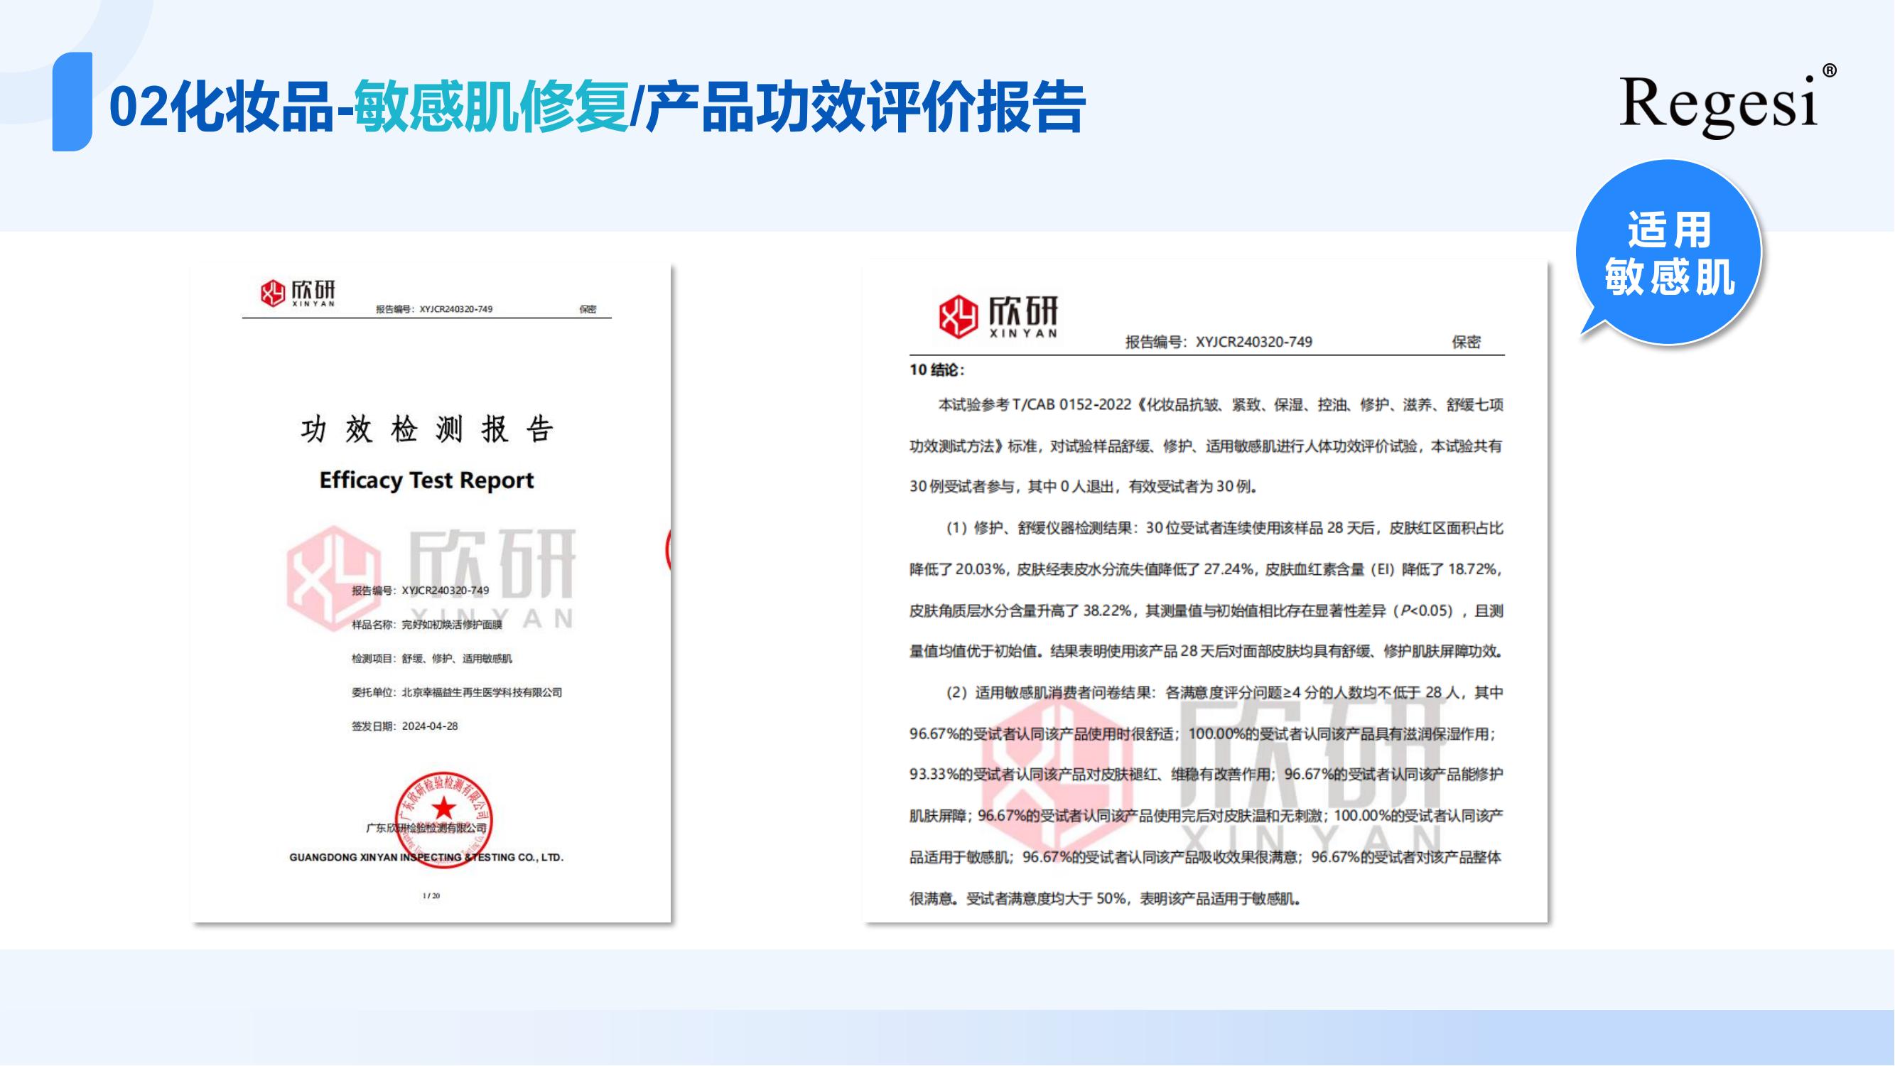The image size is (1895, 1066).
Task: Click cover header report number XYJCR240320-749
Action: [x=434, y=309]
